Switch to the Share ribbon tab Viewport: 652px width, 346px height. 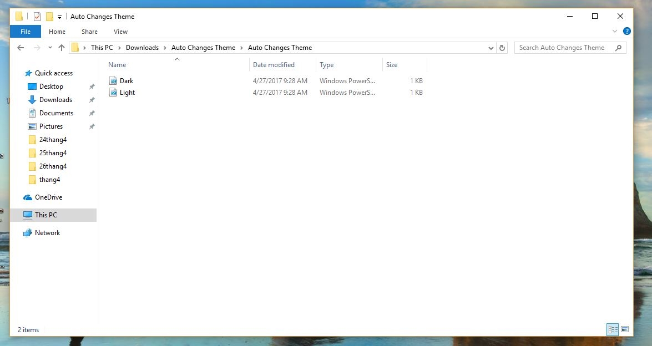click(89, 32)
